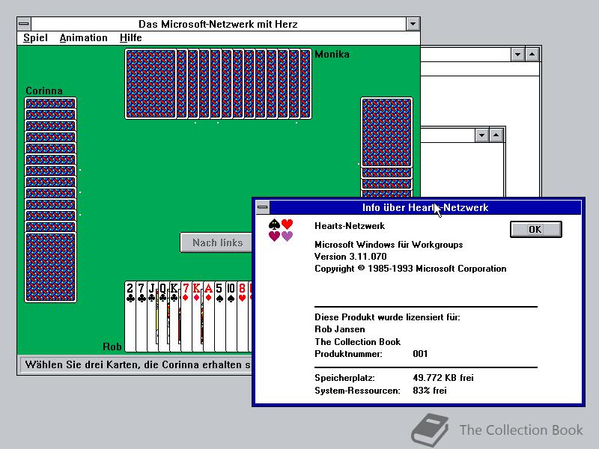Click the Corinna player name label
599x449 pixels.
pyautogui.click(x=44, y=91)
